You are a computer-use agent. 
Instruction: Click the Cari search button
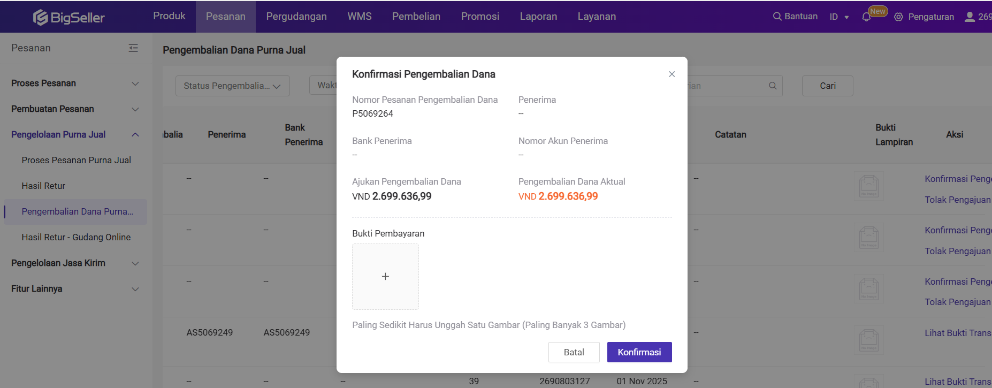827,86
